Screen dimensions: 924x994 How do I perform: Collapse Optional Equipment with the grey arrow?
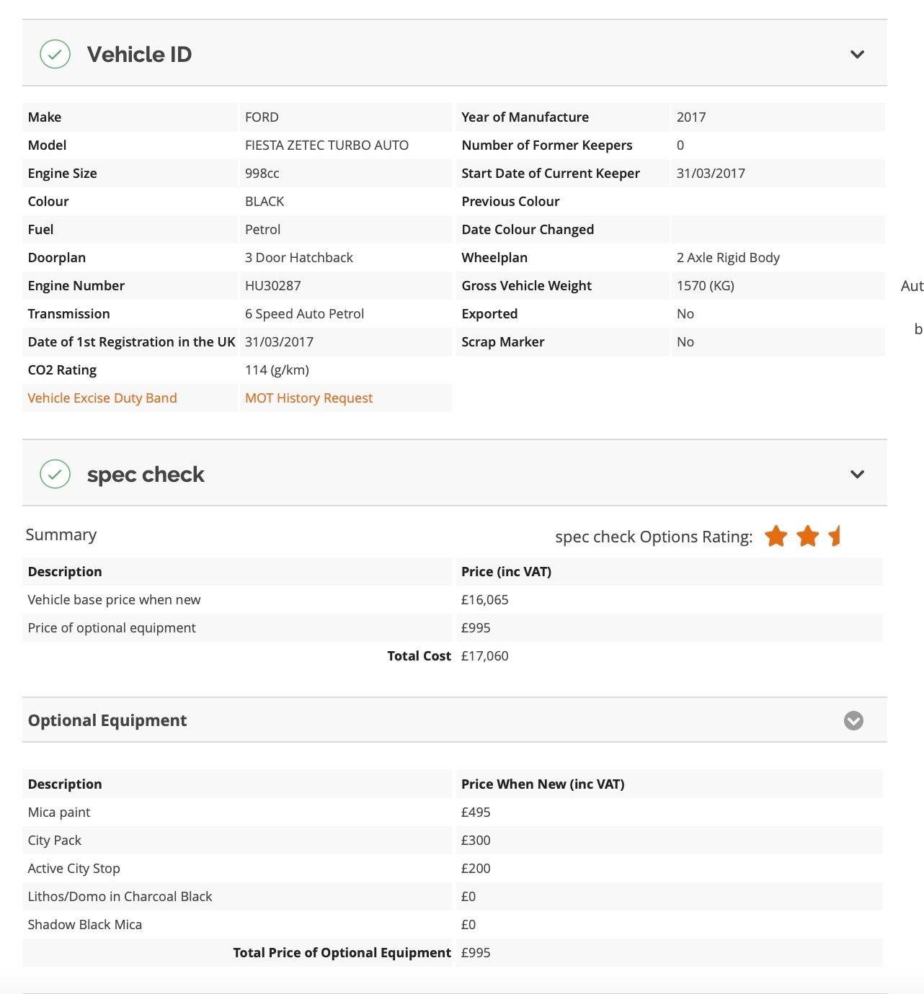(853, 720)
